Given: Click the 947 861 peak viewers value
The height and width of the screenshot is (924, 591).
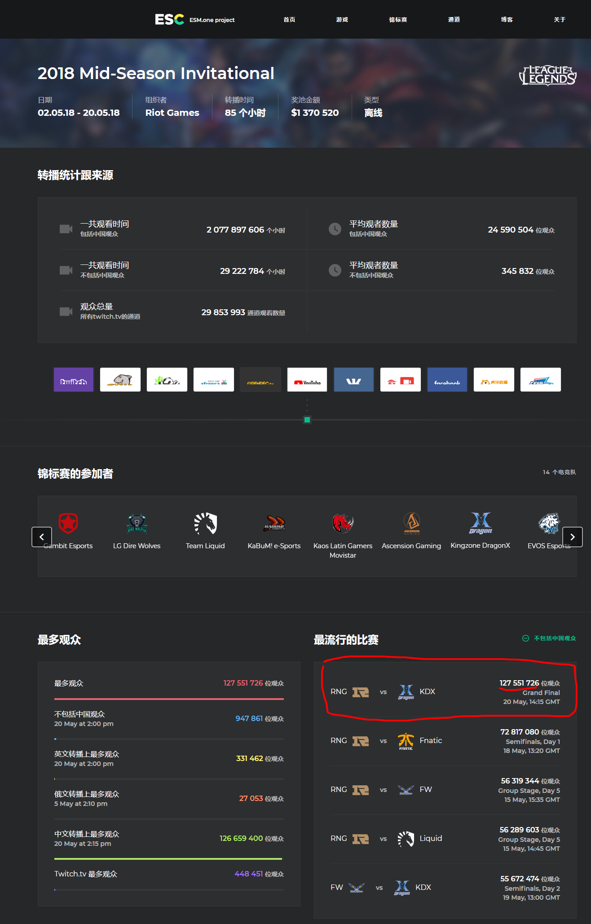Looking at the screenshot, I should pyautogui.click(x=249, y=718).
